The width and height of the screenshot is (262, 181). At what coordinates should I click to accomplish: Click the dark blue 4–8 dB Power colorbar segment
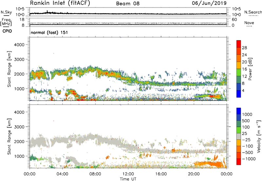239,87
